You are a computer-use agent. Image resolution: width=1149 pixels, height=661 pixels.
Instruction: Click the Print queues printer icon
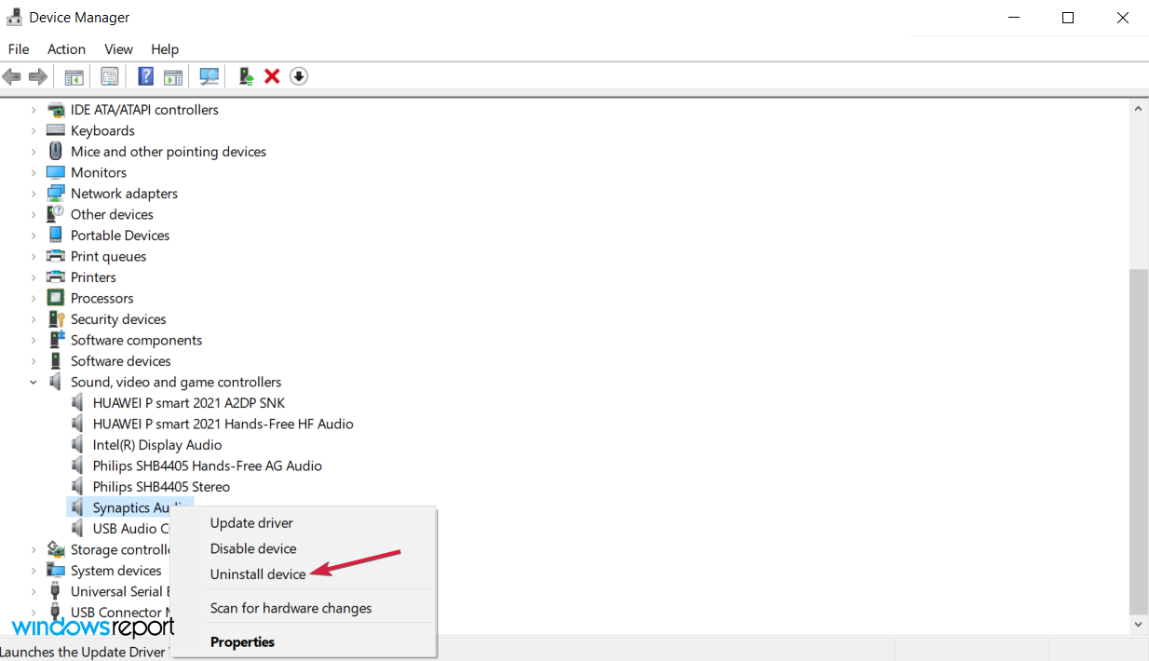[56, 256]
